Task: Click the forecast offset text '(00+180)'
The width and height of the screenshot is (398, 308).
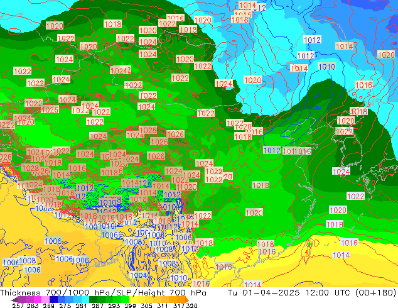Action: [376, 293]
